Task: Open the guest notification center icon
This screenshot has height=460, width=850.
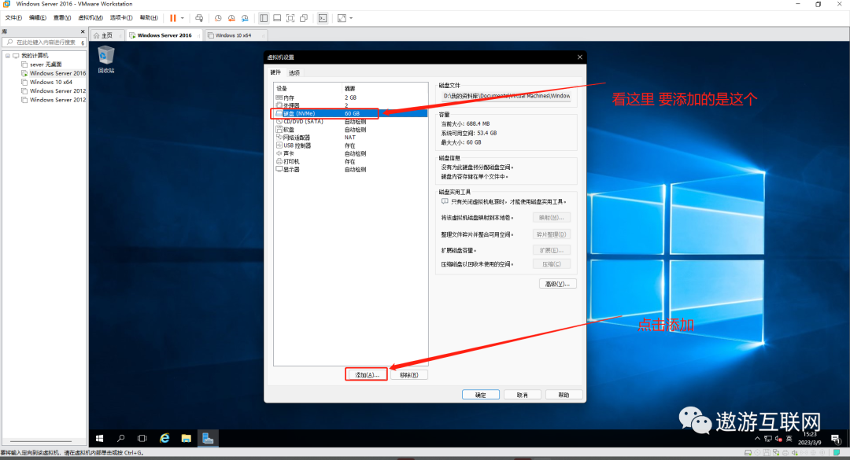Action: [x=835, y=438]
